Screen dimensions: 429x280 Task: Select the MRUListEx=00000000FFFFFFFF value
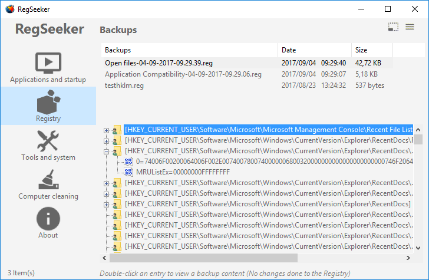click(x=183, y=172)
